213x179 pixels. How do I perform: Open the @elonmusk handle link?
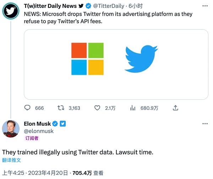(x=38, y=131)
